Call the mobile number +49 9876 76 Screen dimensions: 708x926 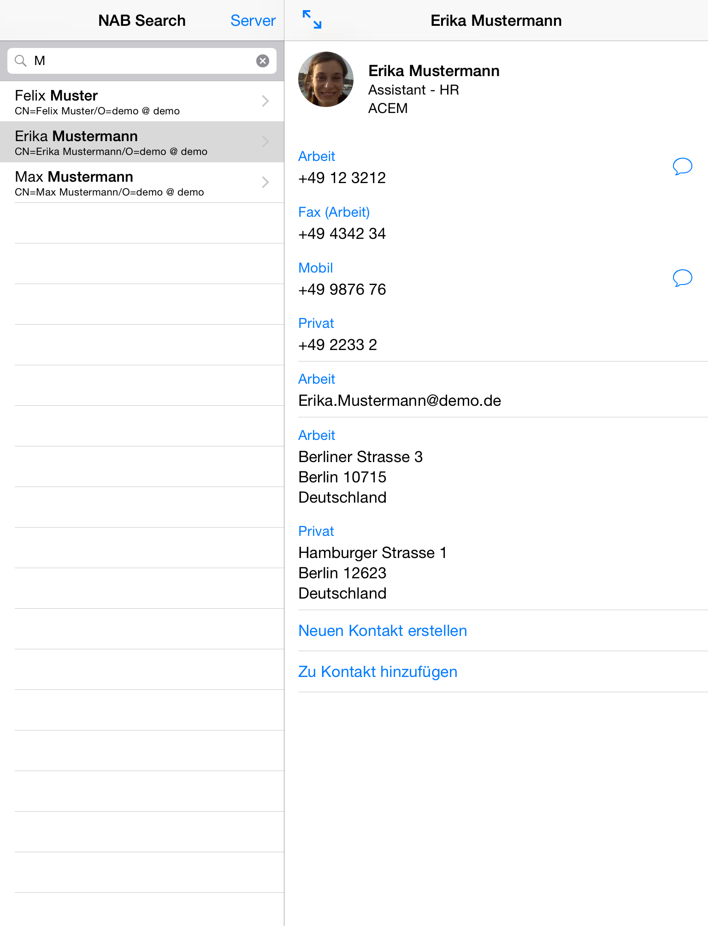click(342, 290)
